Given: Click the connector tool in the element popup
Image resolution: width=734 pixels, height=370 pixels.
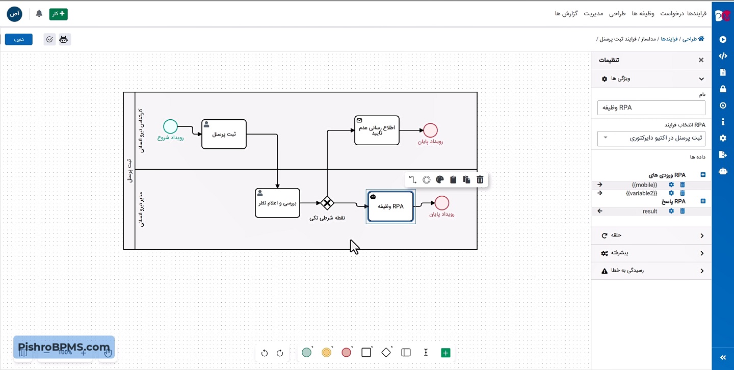Looking at the screenshot, I should pos(413,179).
